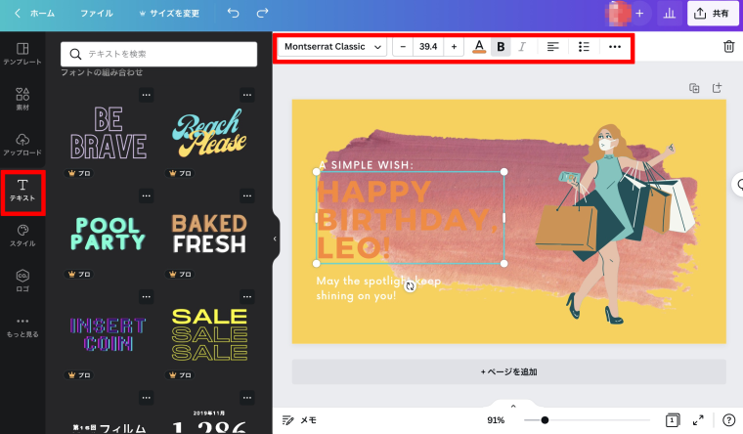The width and height of the screenshot is (743, 434).
Task: Go back to ホーム (home)
Action: click(x=34, y=14)
